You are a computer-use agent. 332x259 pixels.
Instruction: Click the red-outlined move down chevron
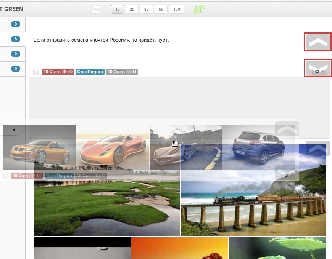pos(317,65)
